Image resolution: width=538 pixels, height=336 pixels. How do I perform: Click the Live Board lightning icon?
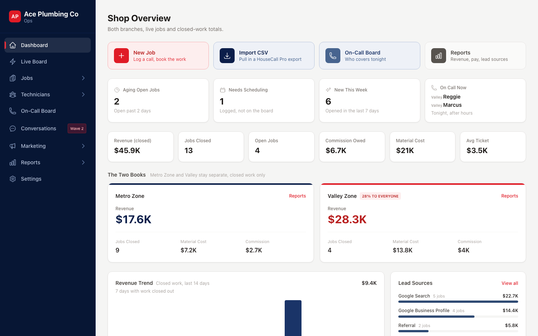(x=13, y=62)
